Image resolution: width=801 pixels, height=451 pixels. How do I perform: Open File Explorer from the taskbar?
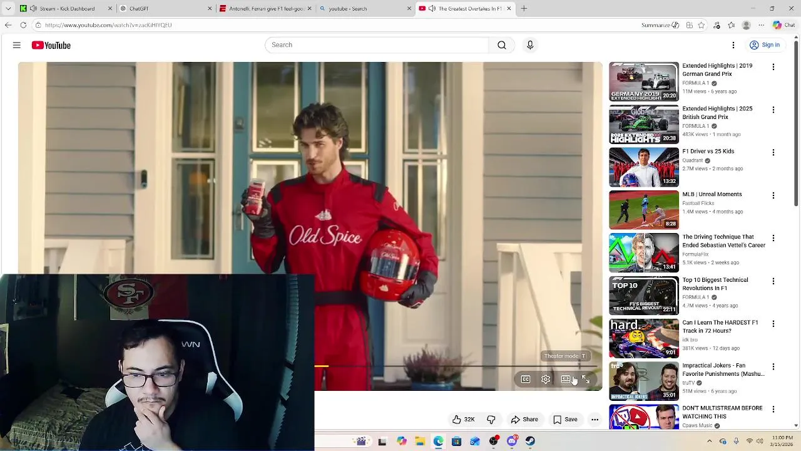[x=420, y=442]
